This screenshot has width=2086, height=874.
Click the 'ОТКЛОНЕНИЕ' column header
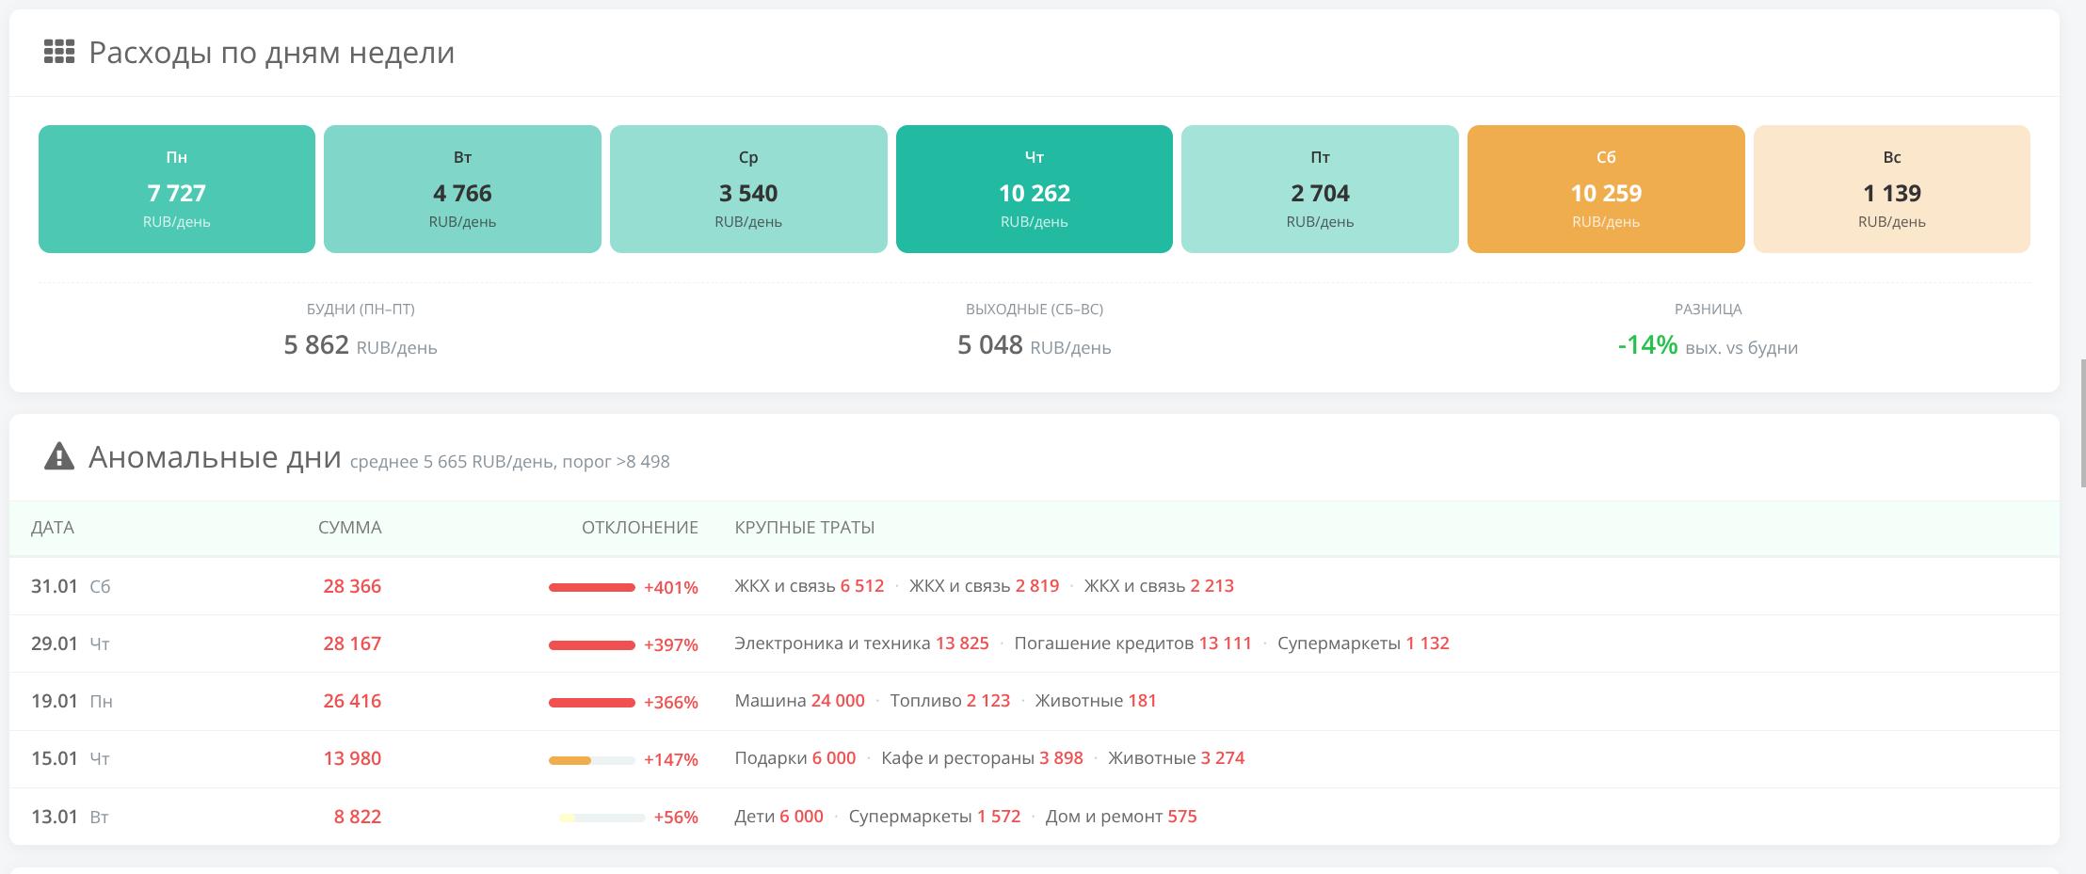[639, 528]
